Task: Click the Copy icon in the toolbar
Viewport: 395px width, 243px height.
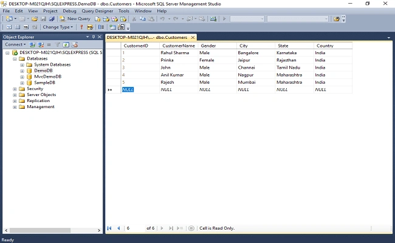Action: [x=143, y=19]
